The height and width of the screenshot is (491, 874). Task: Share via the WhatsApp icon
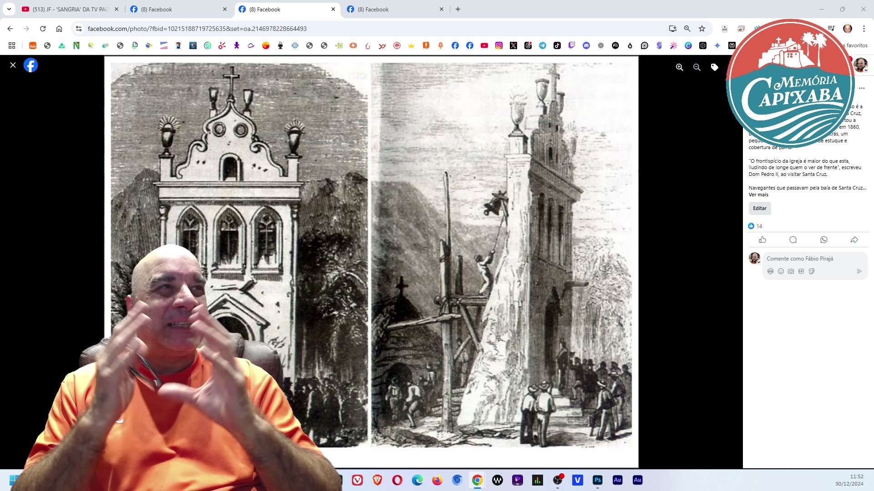click(824, 240)
